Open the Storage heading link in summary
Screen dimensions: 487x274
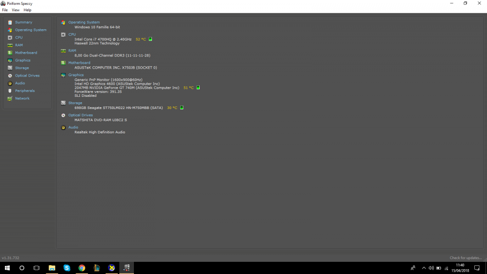point(75,103)
